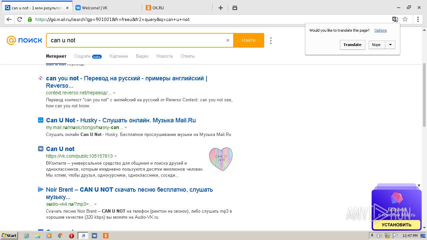427x240 pixels.
Task: Open the Can U not VK result title
Action: pos(60,149)
